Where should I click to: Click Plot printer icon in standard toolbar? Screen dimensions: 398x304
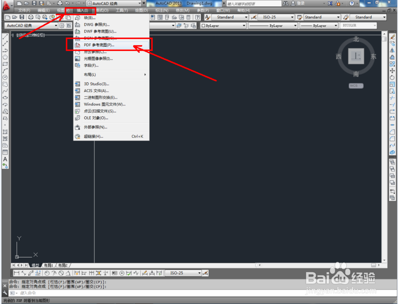click(x=31, y=17)
